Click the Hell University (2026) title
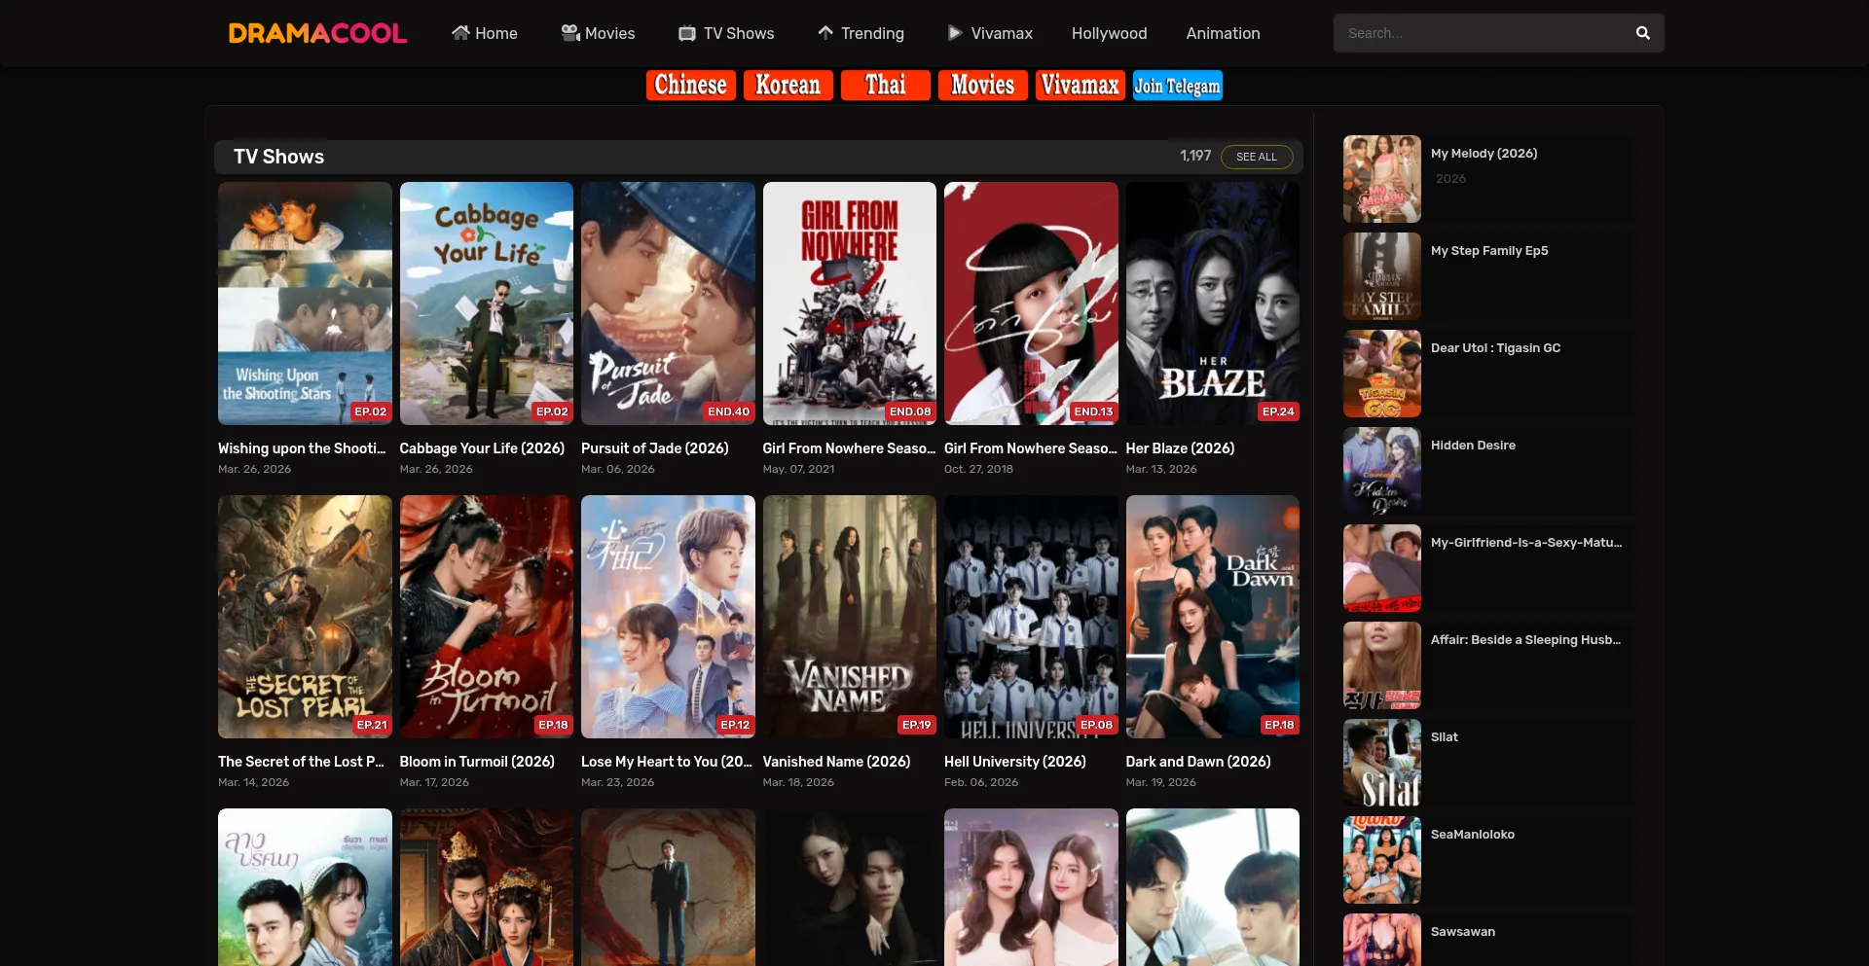Image resolution: width=1869 pixels, height=966 pixels. [1015, 762]
